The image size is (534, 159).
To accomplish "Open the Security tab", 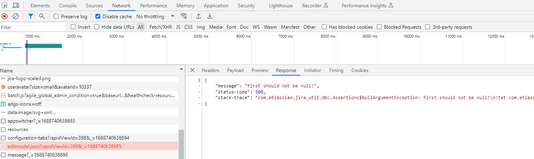I will click(246, 6).
